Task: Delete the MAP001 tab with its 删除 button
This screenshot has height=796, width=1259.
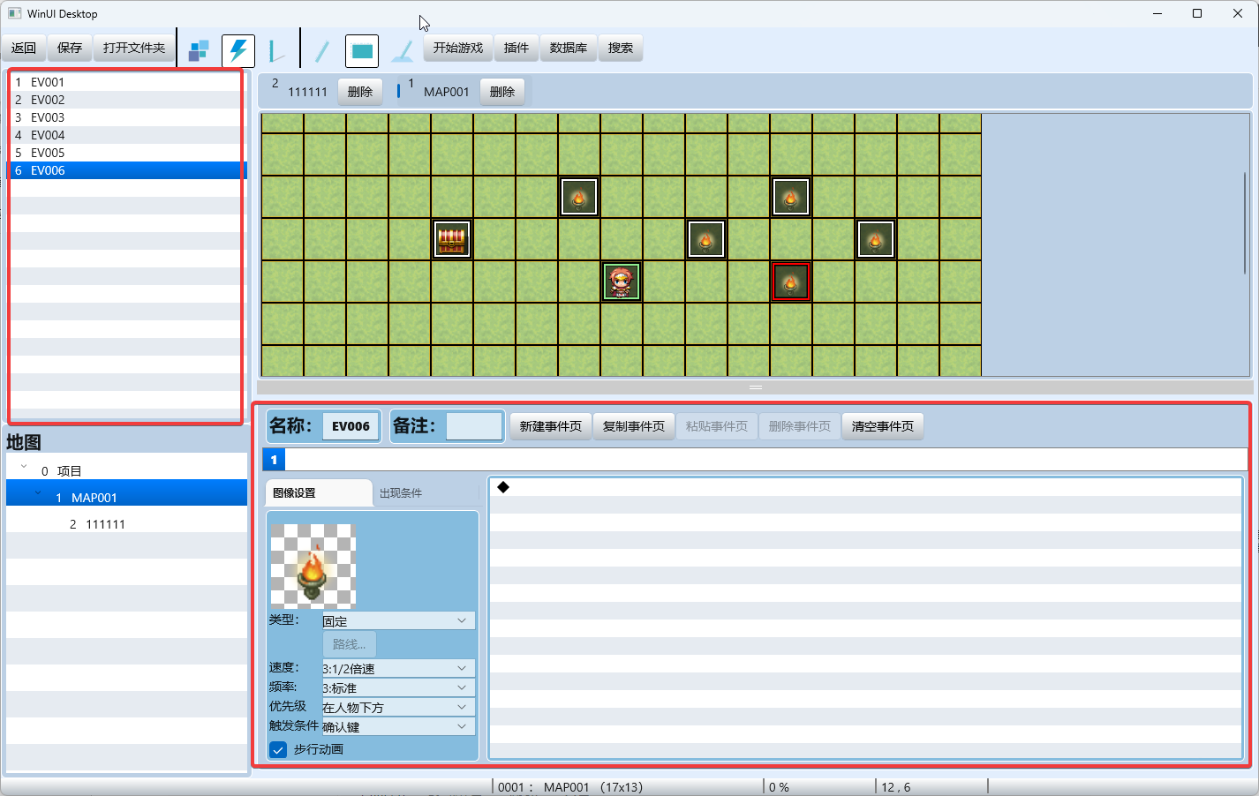Action: pyautogui.click(x=502, y=92)
